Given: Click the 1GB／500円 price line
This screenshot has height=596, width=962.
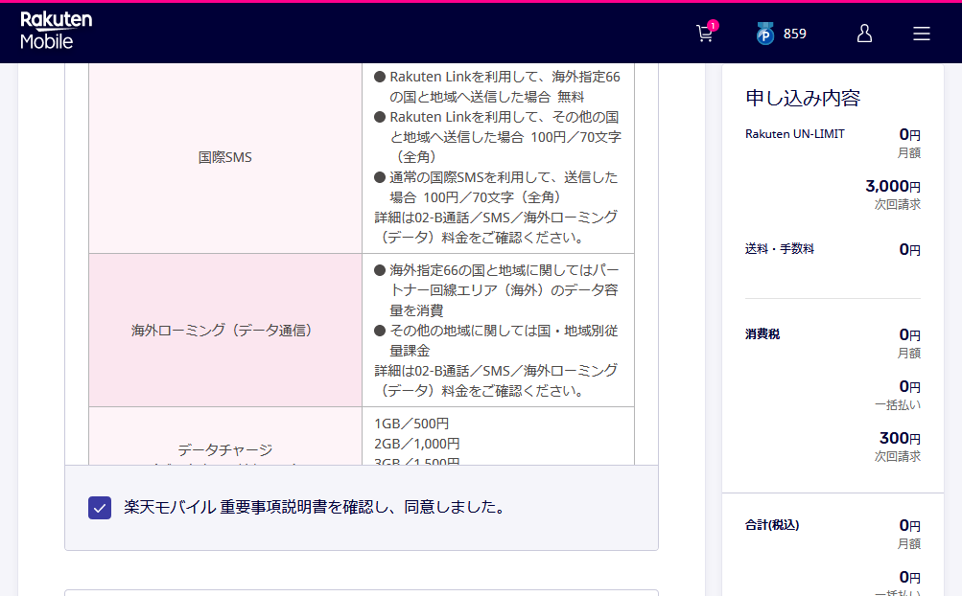Looking at the screenshot, I should tap(411, 424).
